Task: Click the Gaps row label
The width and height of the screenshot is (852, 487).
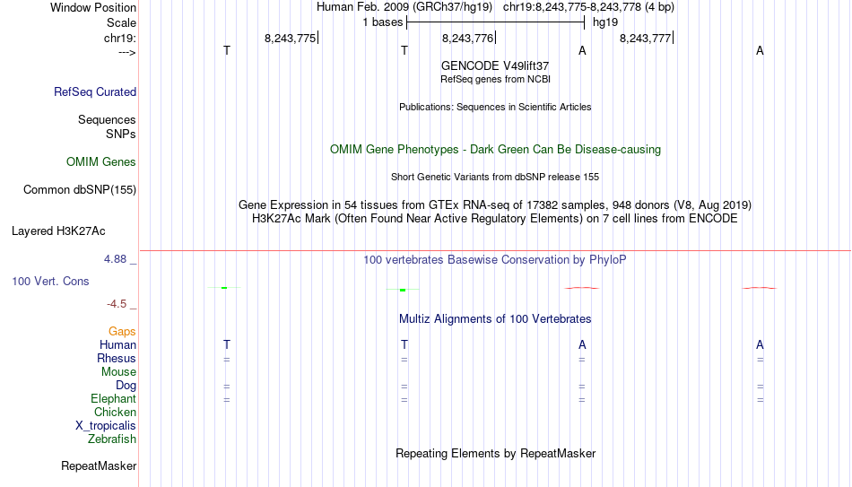Action: (122, 332)
